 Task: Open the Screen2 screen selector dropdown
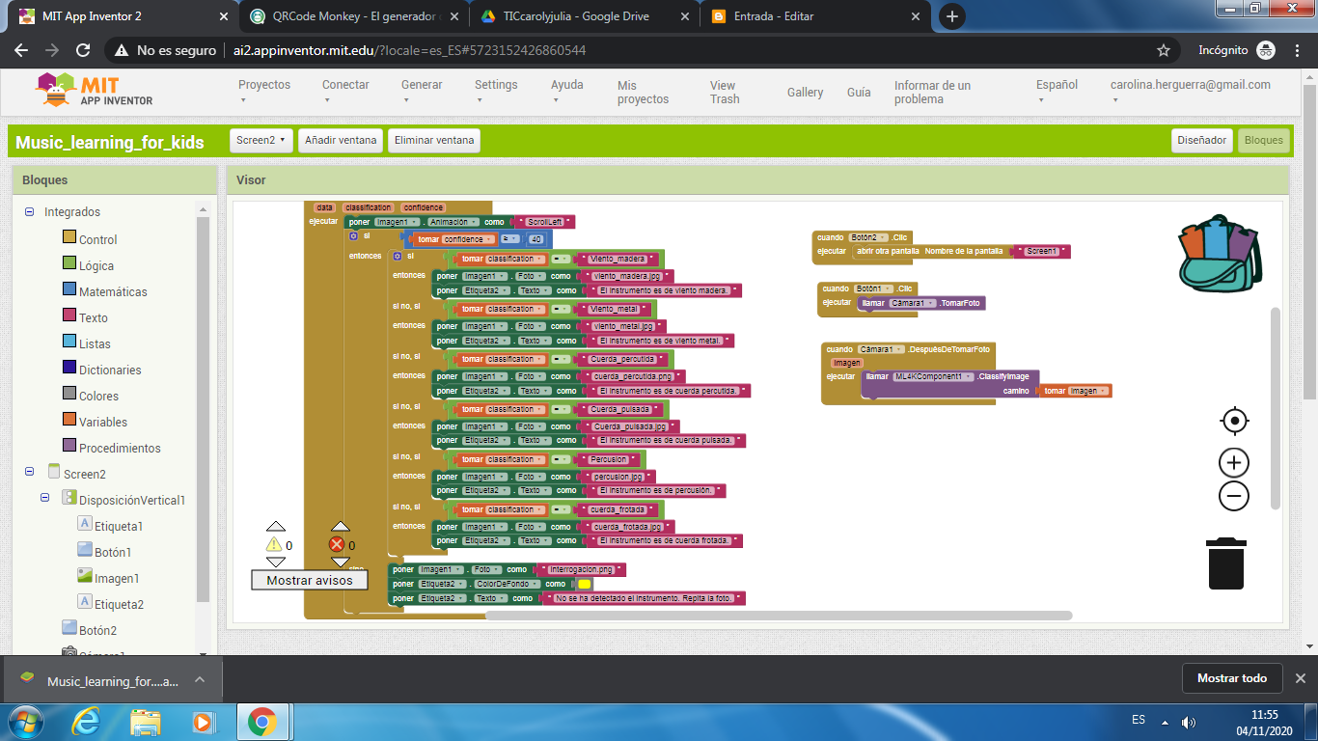[x=261, y=141]
